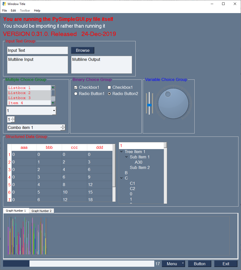
Task: Click the button labeled Button
Action: click(200, 264)
